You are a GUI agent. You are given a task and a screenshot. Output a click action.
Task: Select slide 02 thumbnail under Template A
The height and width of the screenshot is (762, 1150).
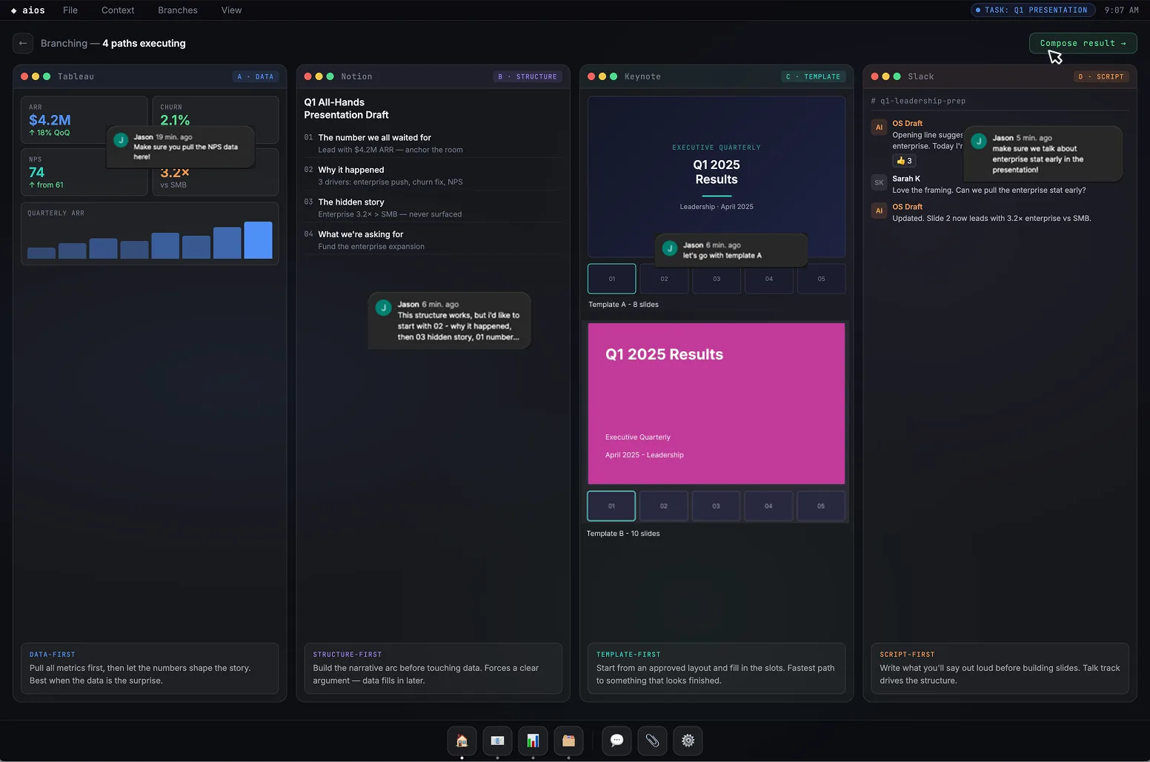[664, 279]
